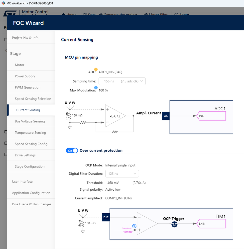Open Temperature Sensing in the sidebar

coord(30,133)
